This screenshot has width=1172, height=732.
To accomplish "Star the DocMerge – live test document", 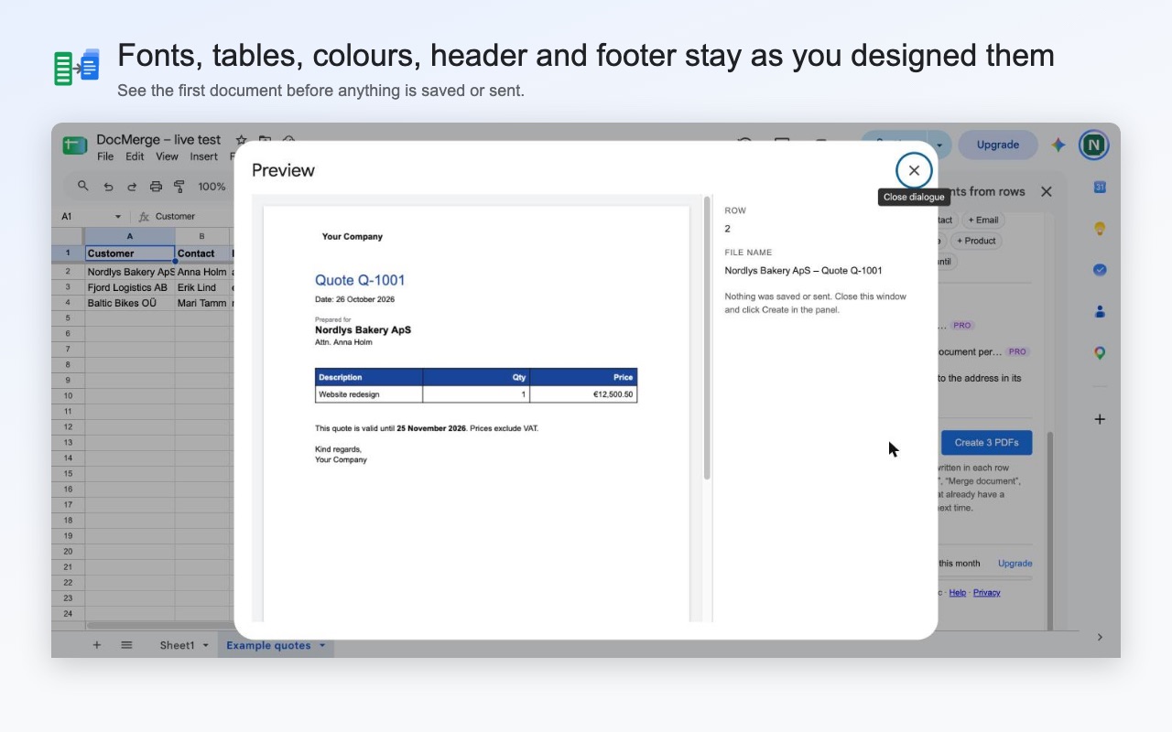I will (x=242, y=140).
